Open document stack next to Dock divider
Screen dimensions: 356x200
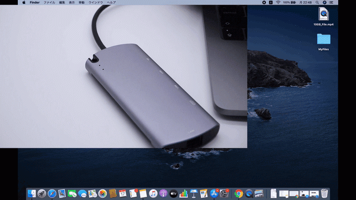(x=274, y=194)
